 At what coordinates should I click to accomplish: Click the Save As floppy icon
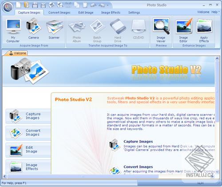point(43,5)
